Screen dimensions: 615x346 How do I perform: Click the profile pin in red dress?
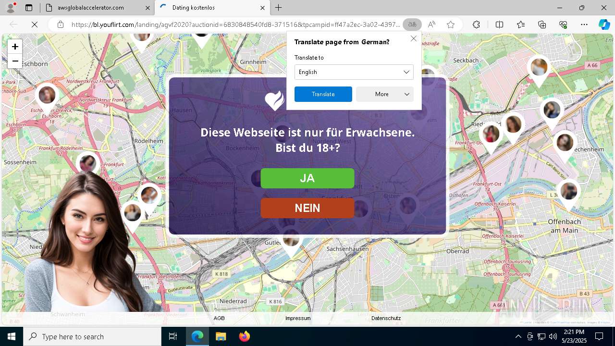click(x=491, y=136)
